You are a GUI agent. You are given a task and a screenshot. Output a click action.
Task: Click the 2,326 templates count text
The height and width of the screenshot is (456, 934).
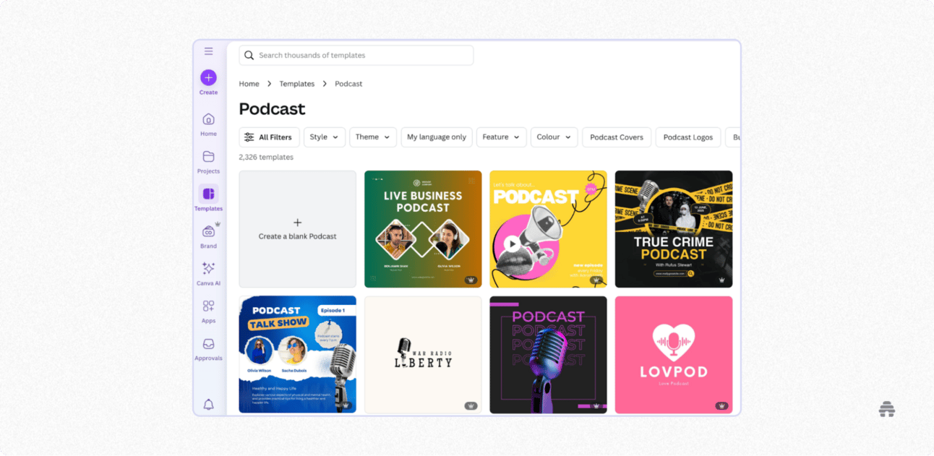(x=266, y=157)
